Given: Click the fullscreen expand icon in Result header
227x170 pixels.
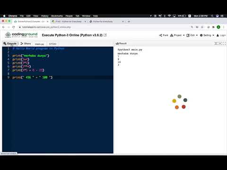Looking at the screenshot, I should [x=224, y=43].
